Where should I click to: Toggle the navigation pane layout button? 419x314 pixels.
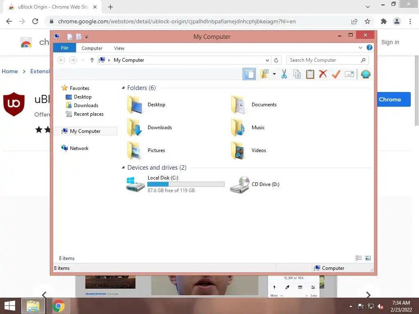pyautogui.click(x=249, y=74)
